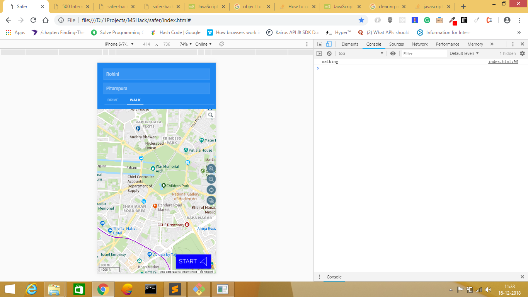
Task: Zoom out on the map
Action: [x=211, y=179]
